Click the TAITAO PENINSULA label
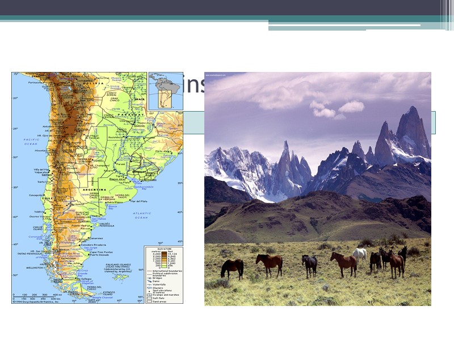Image resolution: width=454 pixels, height=340 pixels. (x=30, y=253)
